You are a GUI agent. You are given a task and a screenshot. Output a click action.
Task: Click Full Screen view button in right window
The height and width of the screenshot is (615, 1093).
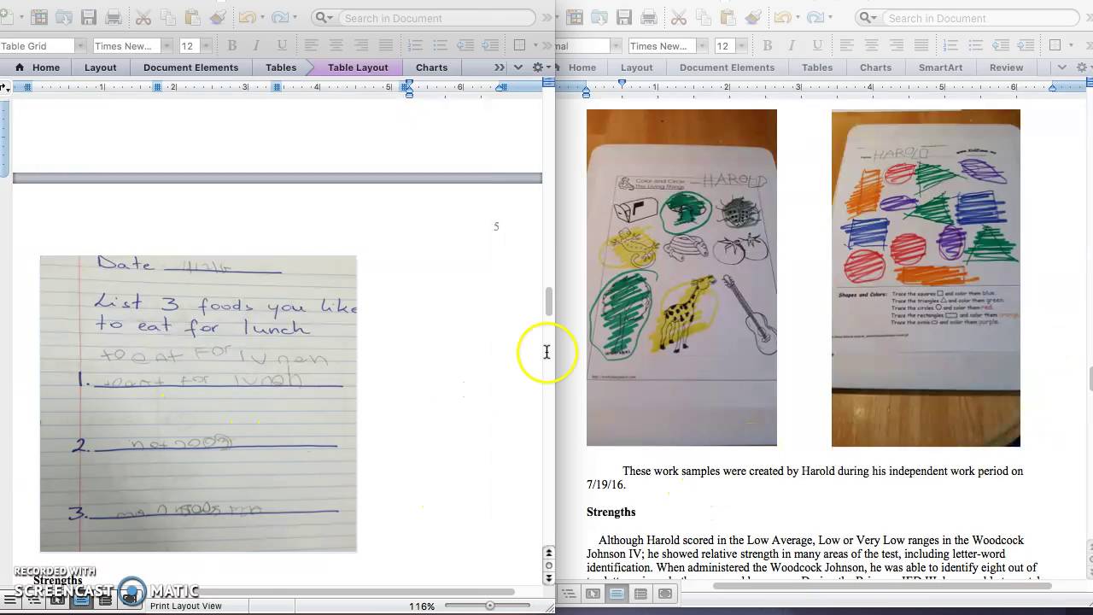point(664,594)
